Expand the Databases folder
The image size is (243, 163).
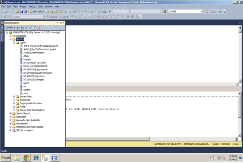10,36
